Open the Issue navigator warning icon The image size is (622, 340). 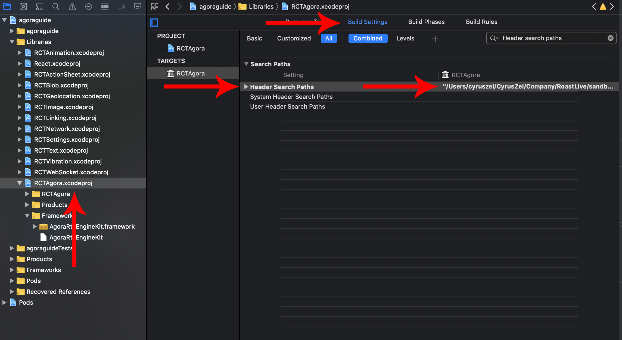(72, 7)
